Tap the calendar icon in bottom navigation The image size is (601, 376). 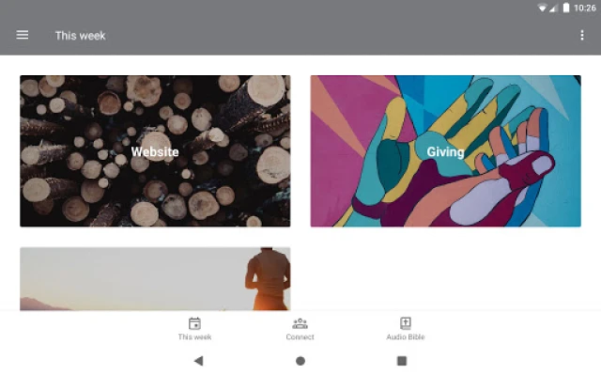194,323
